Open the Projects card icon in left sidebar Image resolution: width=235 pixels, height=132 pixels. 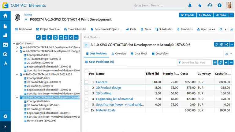point(5,45)
